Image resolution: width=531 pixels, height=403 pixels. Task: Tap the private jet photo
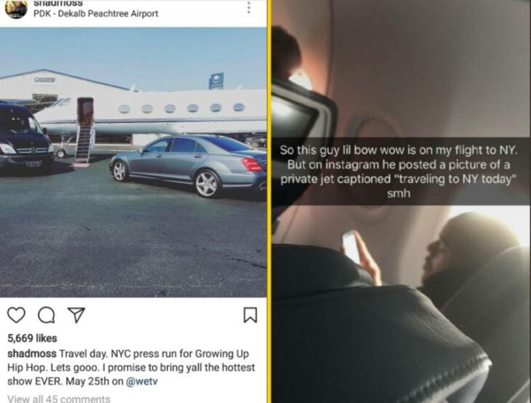[133, 162]
